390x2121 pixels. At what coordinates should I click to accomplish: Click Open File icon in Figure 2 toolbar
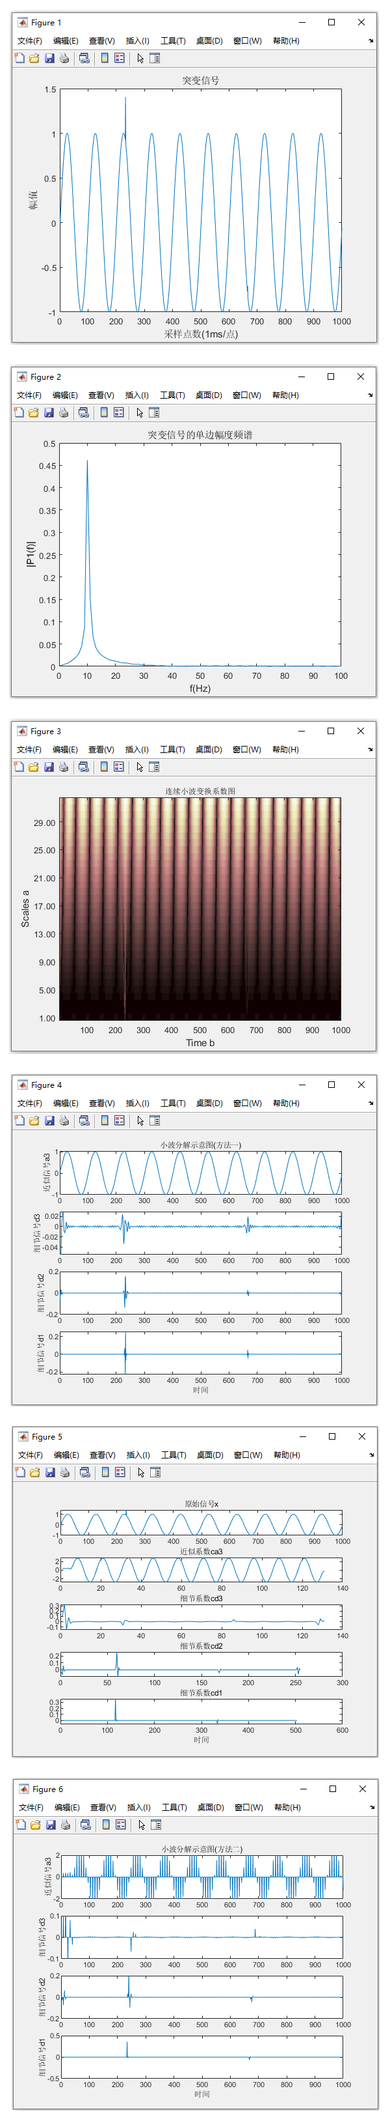[34, 412]
